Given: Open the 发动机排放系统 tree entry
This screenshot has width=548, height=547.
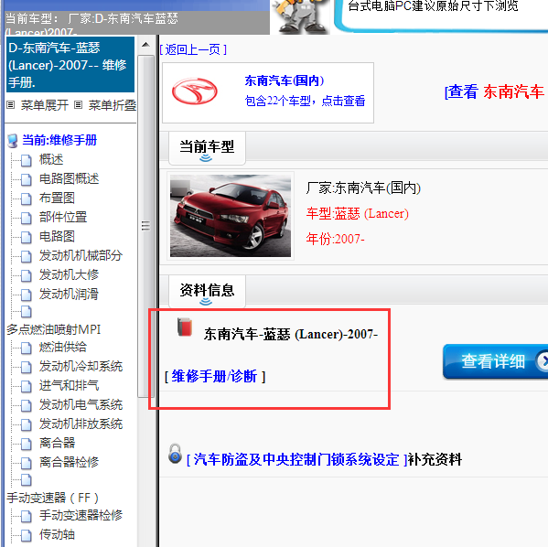Looking at the screenshot, I should [81, 424].
